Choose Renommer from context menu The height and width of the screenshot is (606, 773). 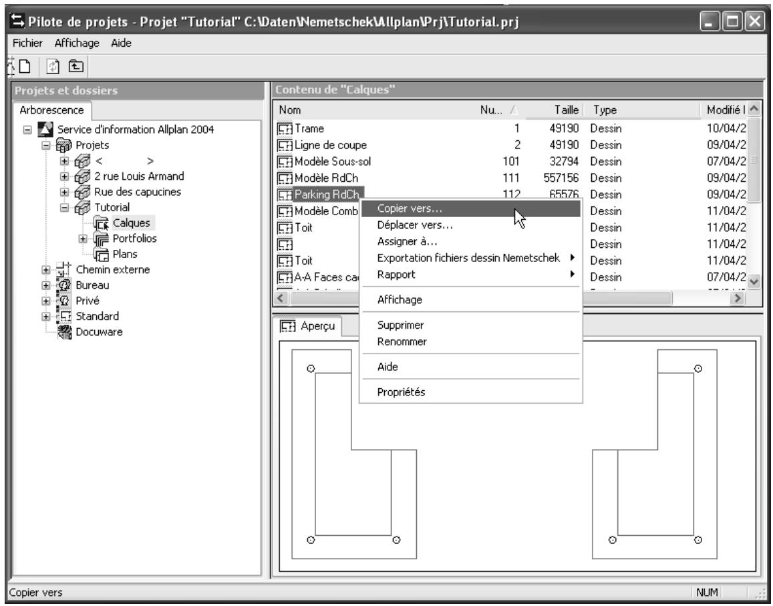click(471, 341)
